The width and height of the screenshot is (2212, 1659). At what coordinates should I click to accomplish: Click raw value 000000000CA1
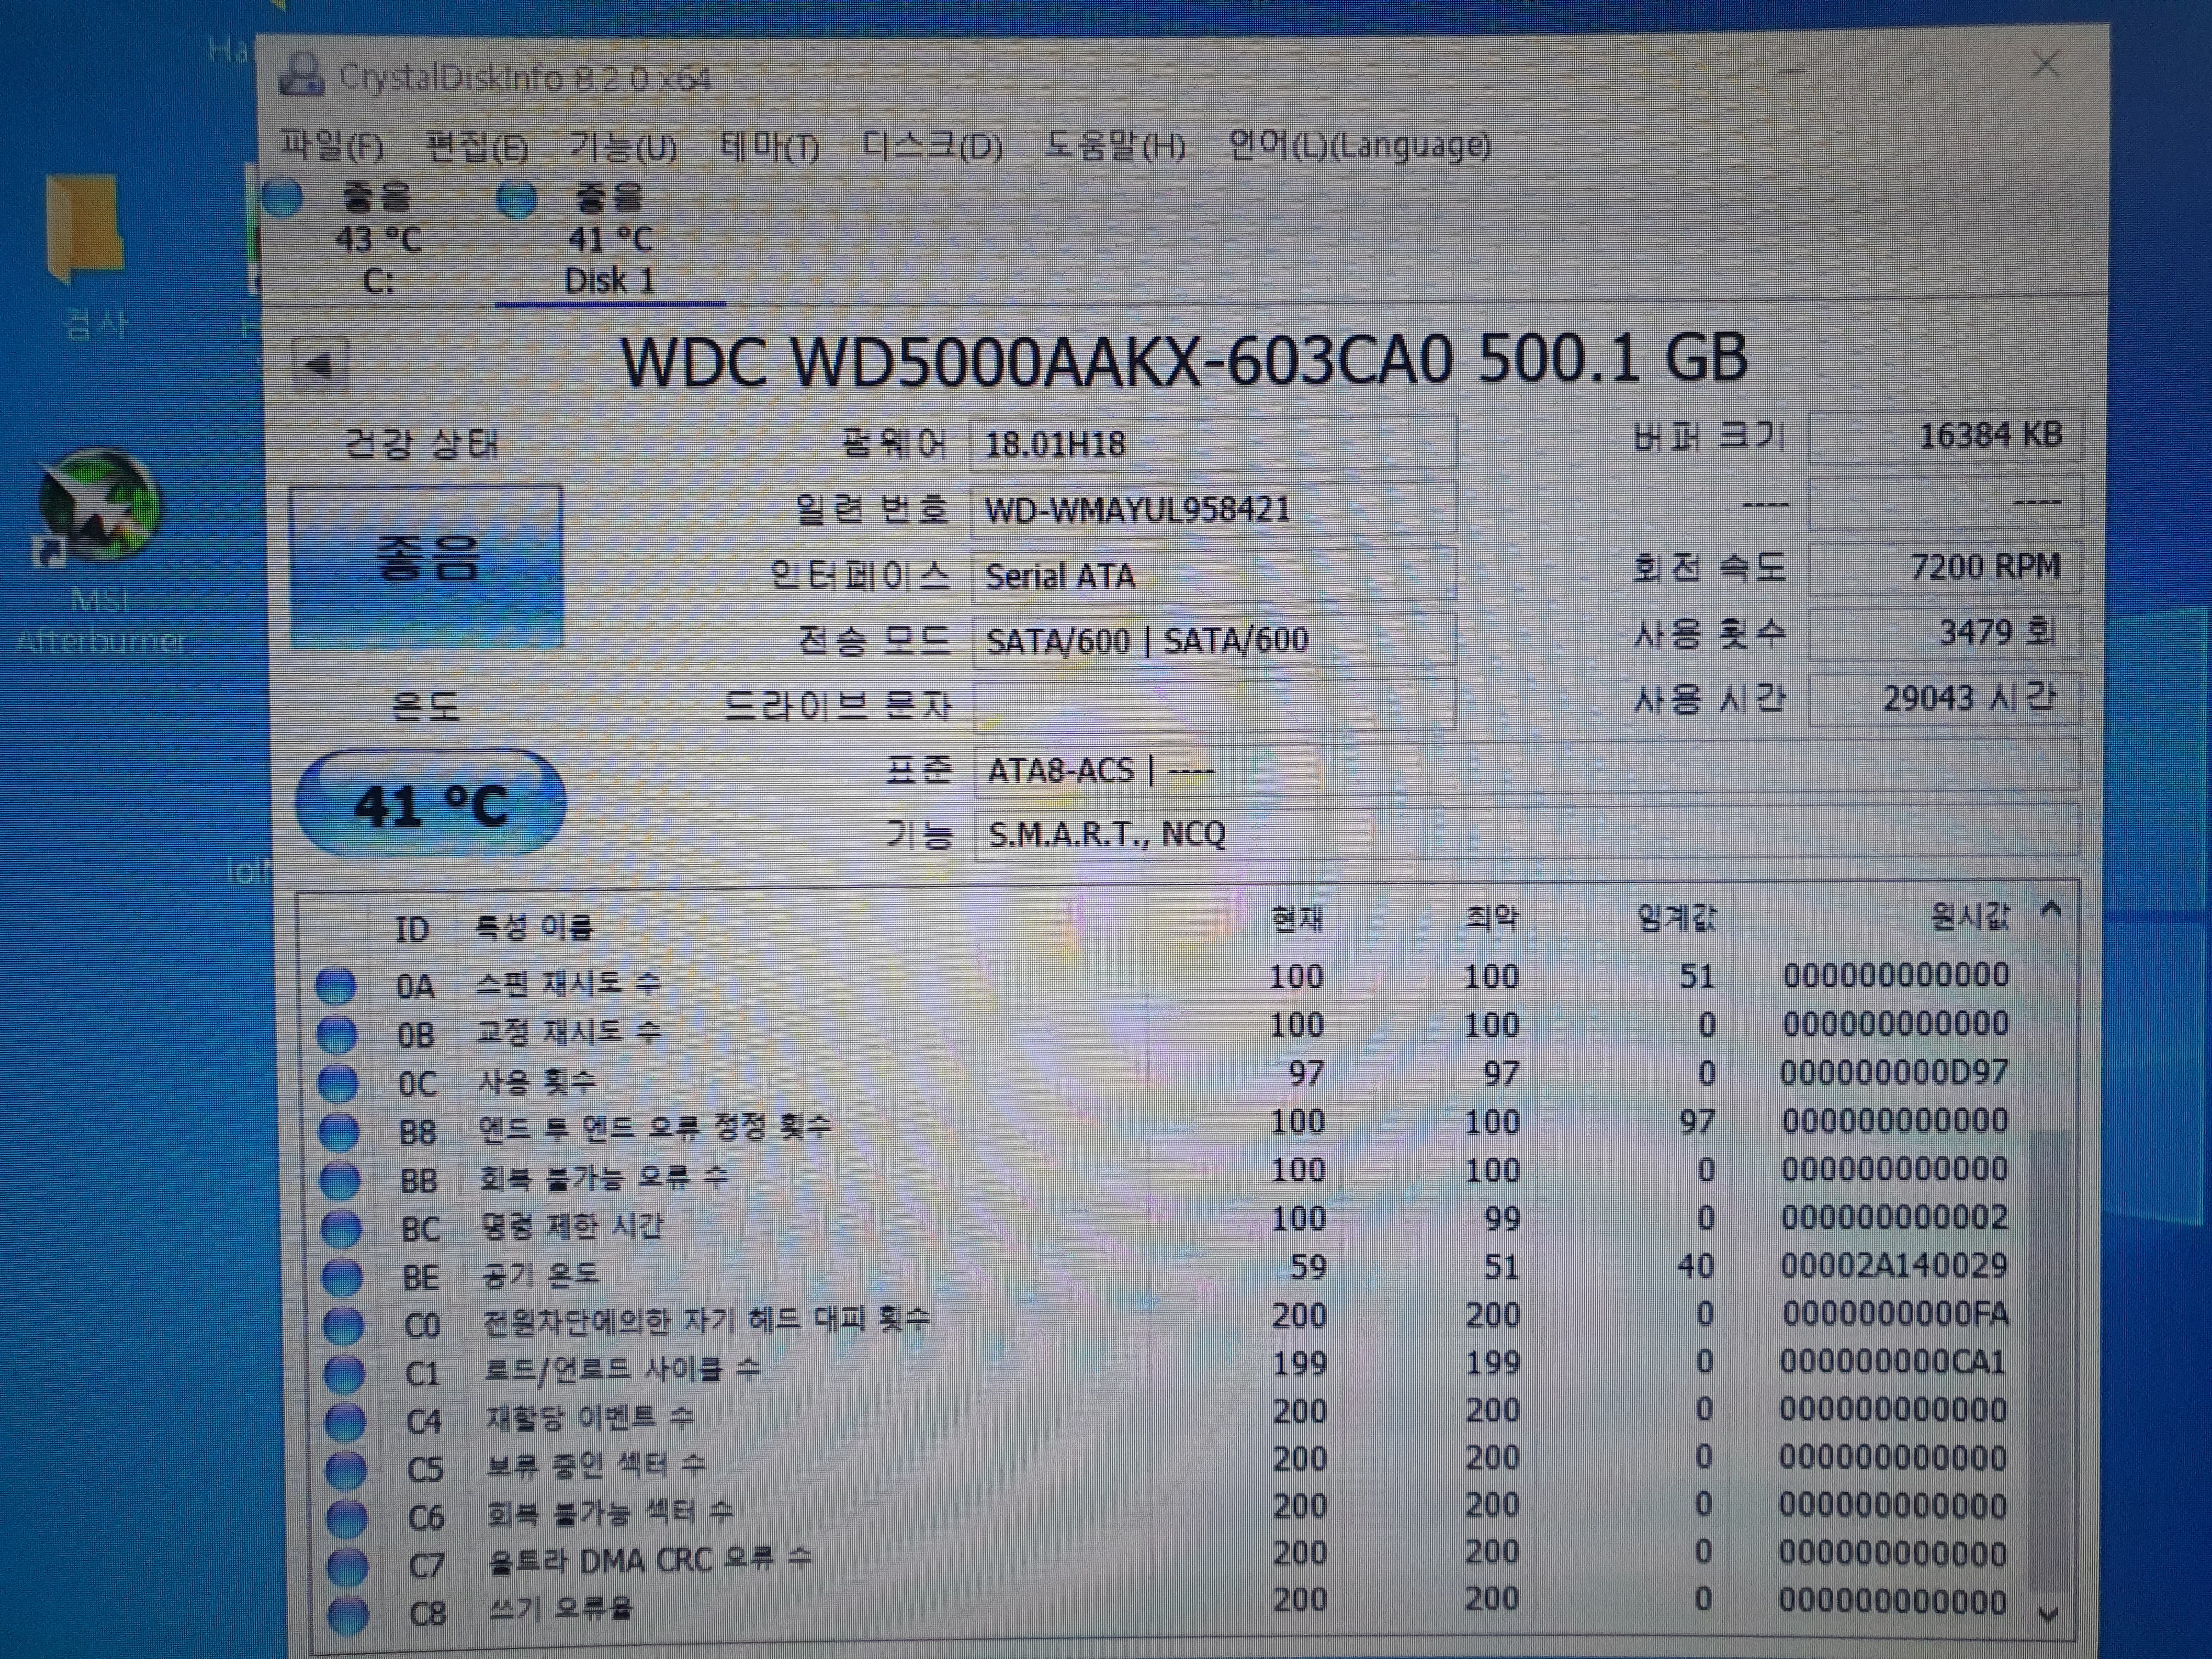1892,1361
